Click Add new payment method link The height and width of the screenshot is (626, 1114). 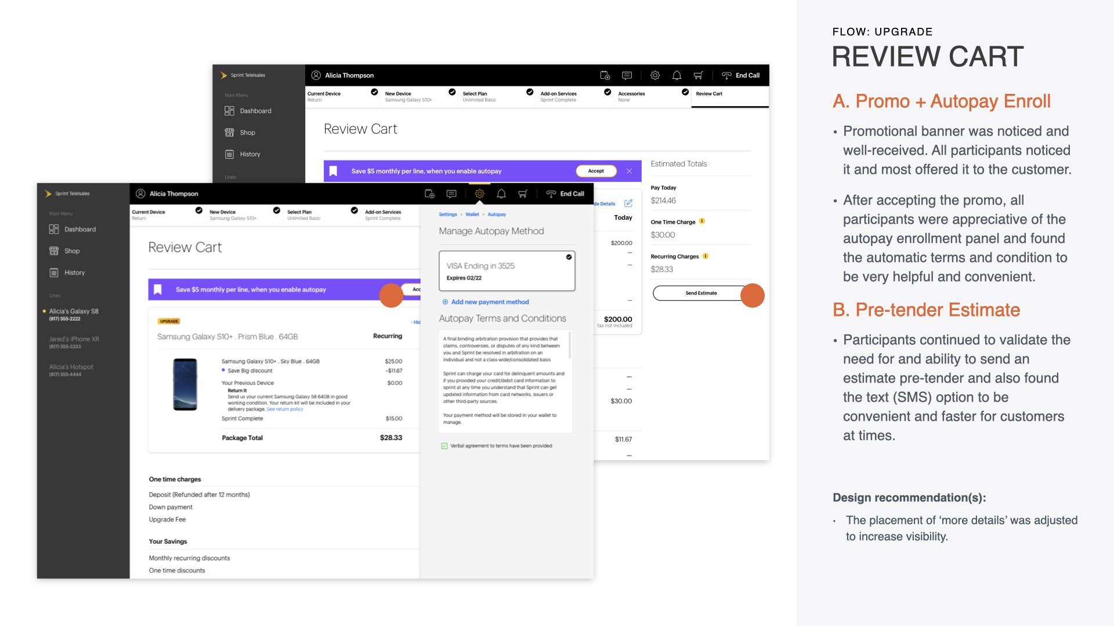click(x=486, y=302)
